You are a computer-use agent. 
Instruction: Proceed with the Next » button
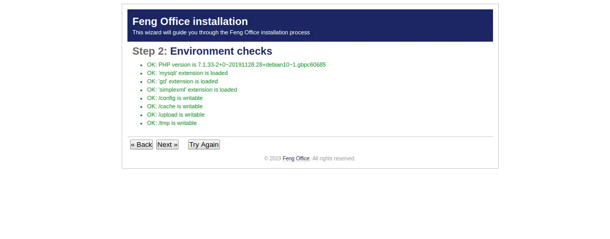[167, 145]
